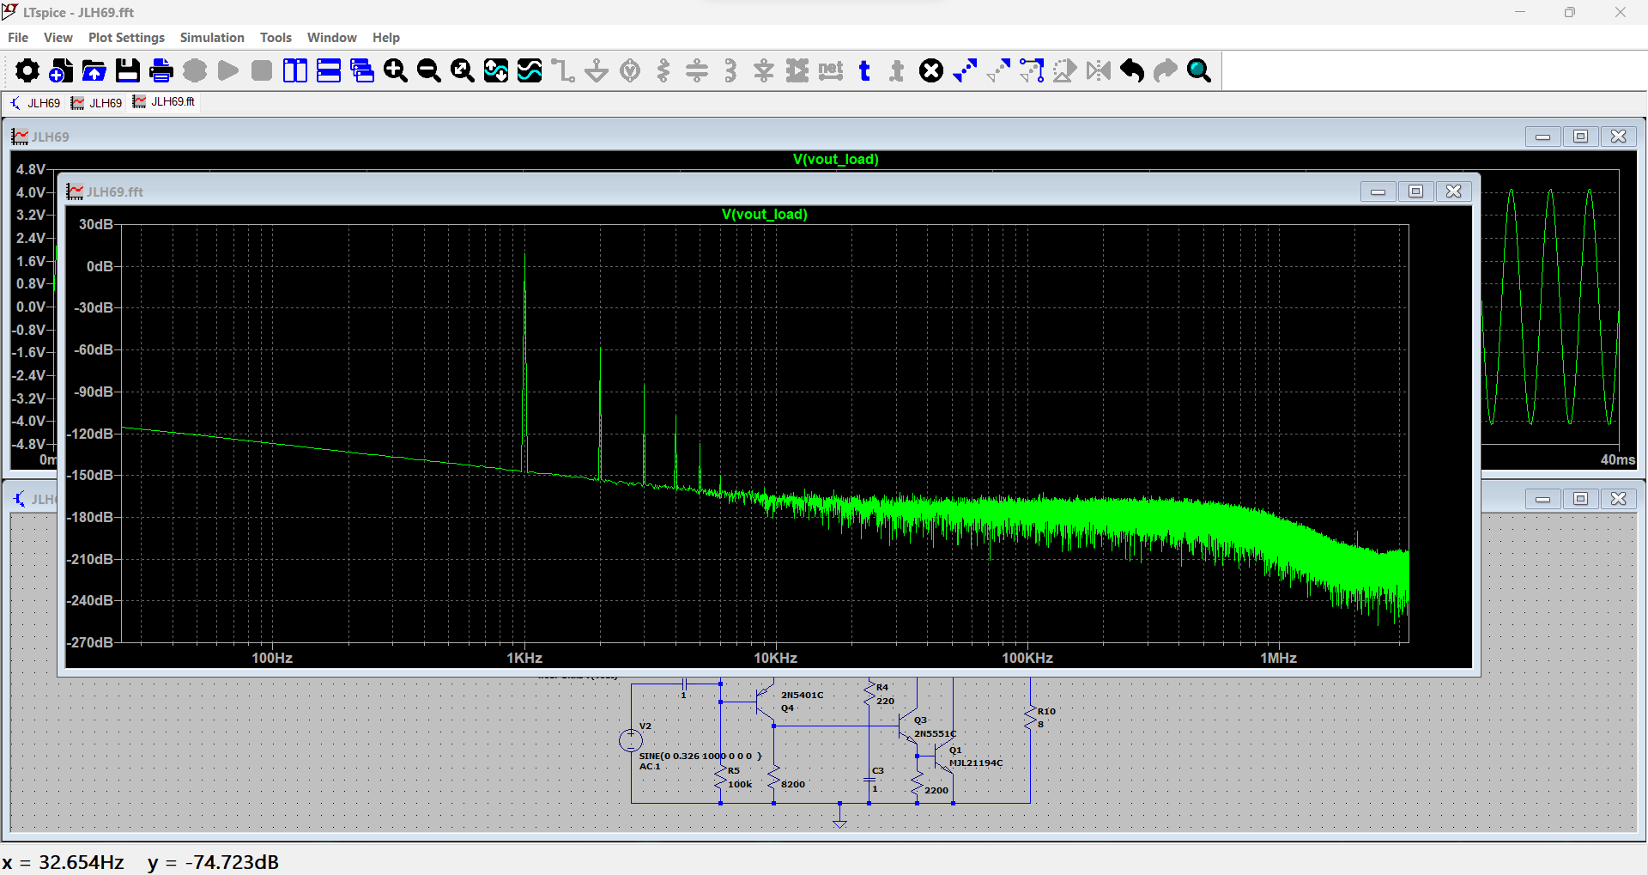The image size is (1648, 875).
Task: Select the V2 voltage source in schematic
Action: coord(631,740)
